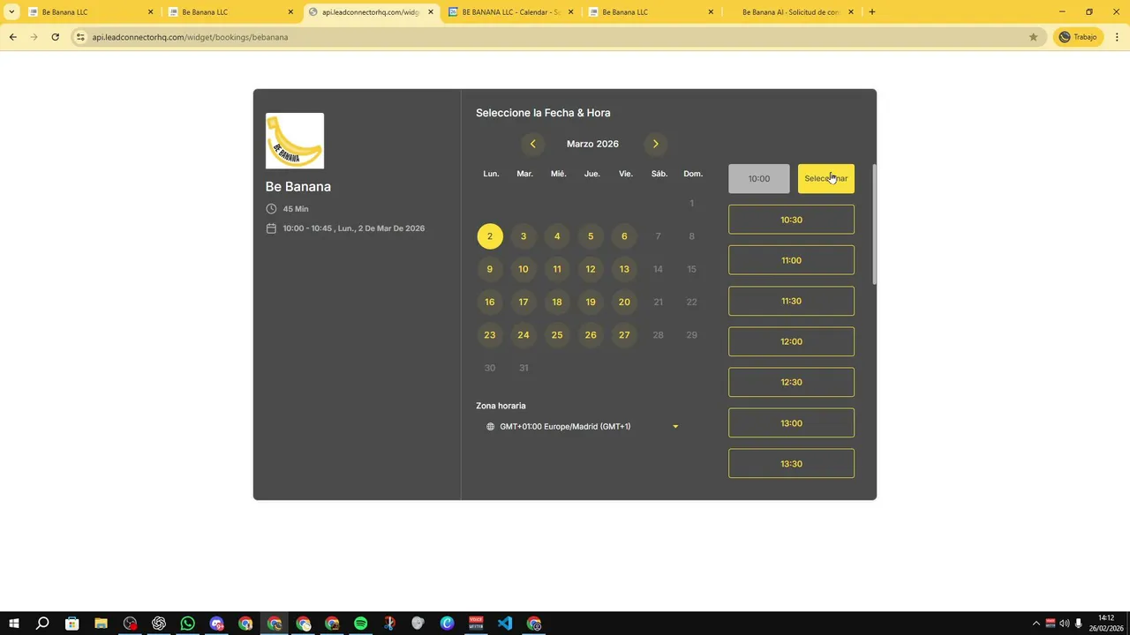Open File Explorer from the taskbar
The height and width of the screenshot is (635, 1130).
101,624
